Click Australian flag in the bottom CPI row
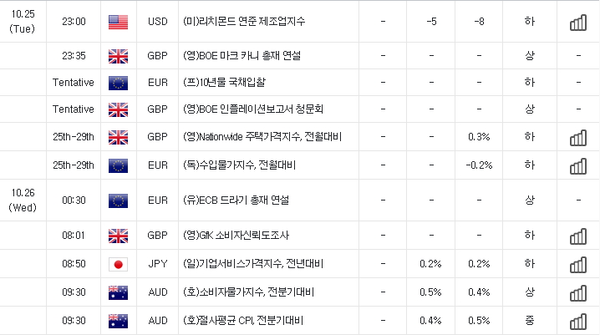Screen dimensions: 600x335 coord(118,321)
